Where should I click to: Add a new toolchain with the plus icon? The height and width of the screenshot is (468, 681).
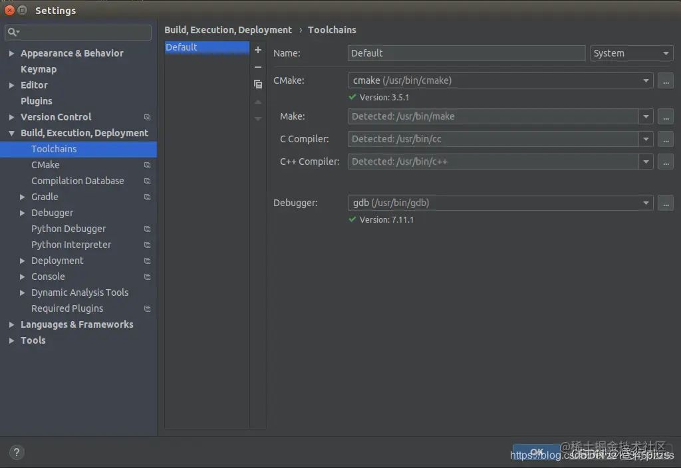pyautogui.click(x=258, y=50)
